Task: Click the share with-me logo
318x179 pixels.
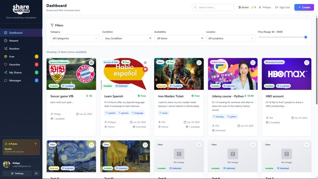Action: tap(21, 9)
